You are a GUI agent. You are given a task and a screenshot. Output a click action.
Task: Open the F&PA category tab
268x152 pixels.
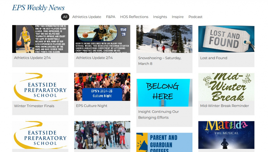click(x=111, y=17)
